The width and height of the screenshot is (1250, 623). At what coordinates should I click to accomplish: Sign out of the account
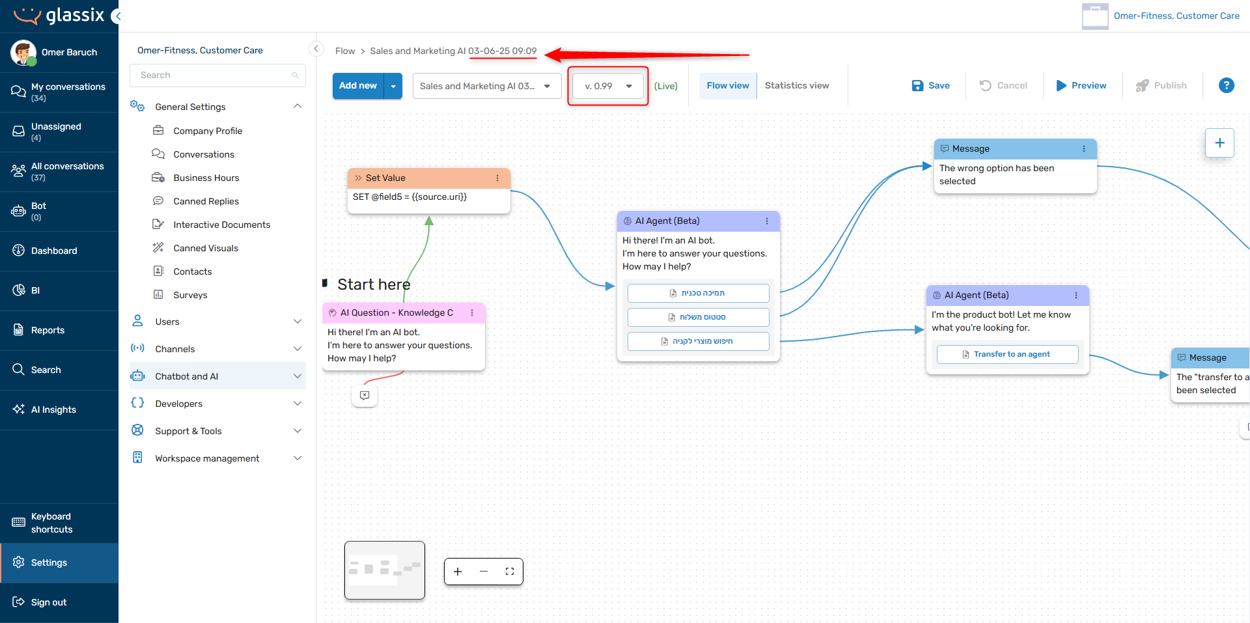click(x=59, y=603)
